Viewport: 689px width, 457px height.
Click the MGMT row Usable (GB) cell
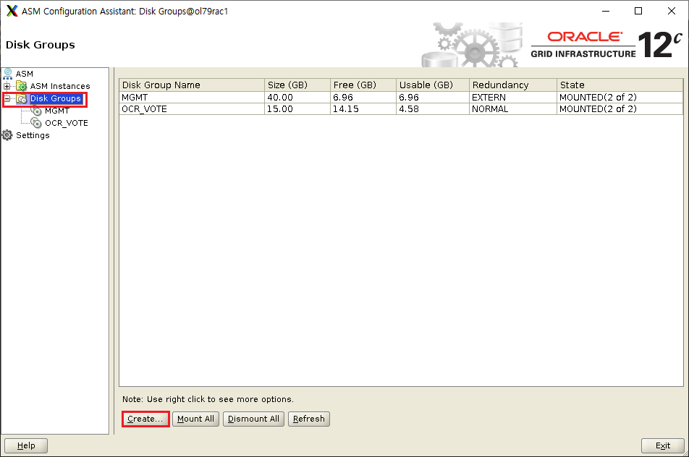[433, 97]
